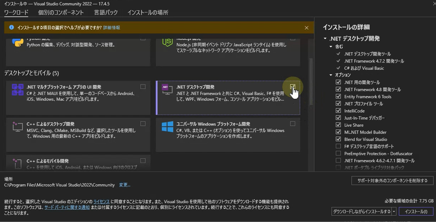The width and height of the screenshot is (436, 222).
Task: Collapse the オプション section
Action: [x=331, y=75]
